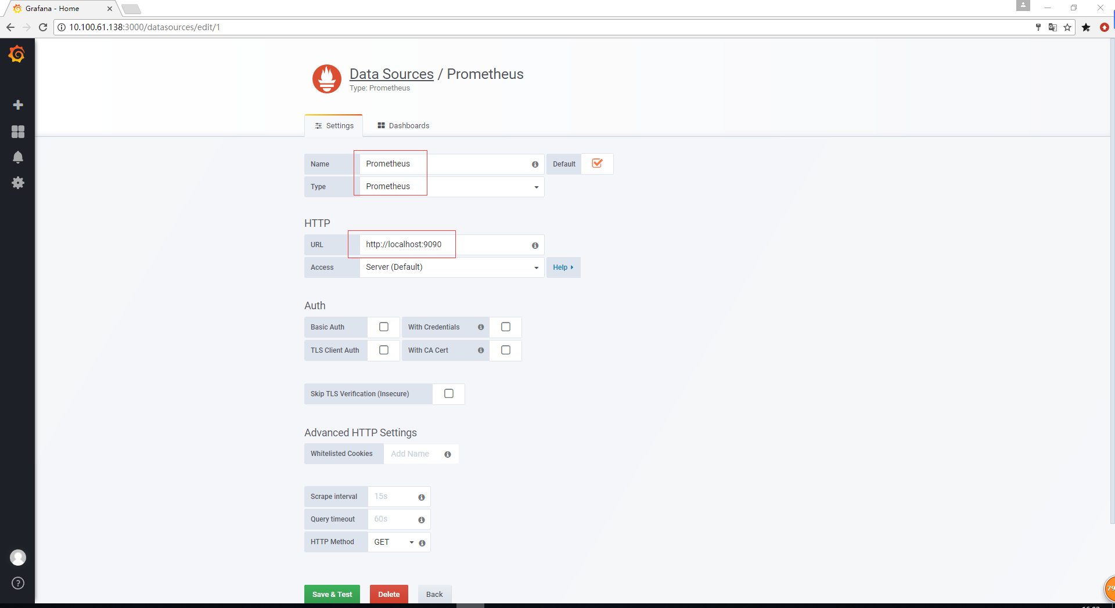The width and height of the screenshot is (1115, 608).
Task: Select the Grafana - Home browser tab
Action: point(60,9)
